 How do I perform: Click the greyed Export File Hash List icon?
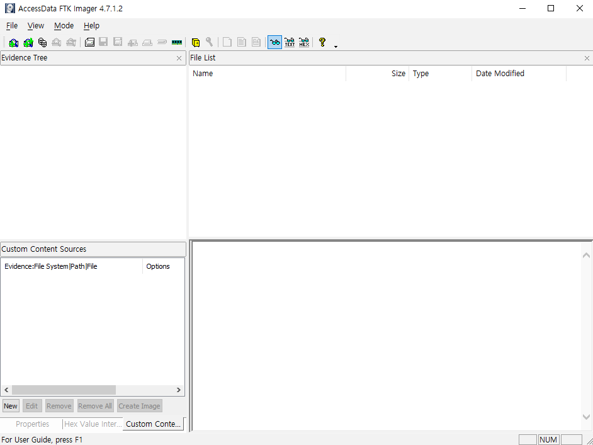(x=242, y=42)
